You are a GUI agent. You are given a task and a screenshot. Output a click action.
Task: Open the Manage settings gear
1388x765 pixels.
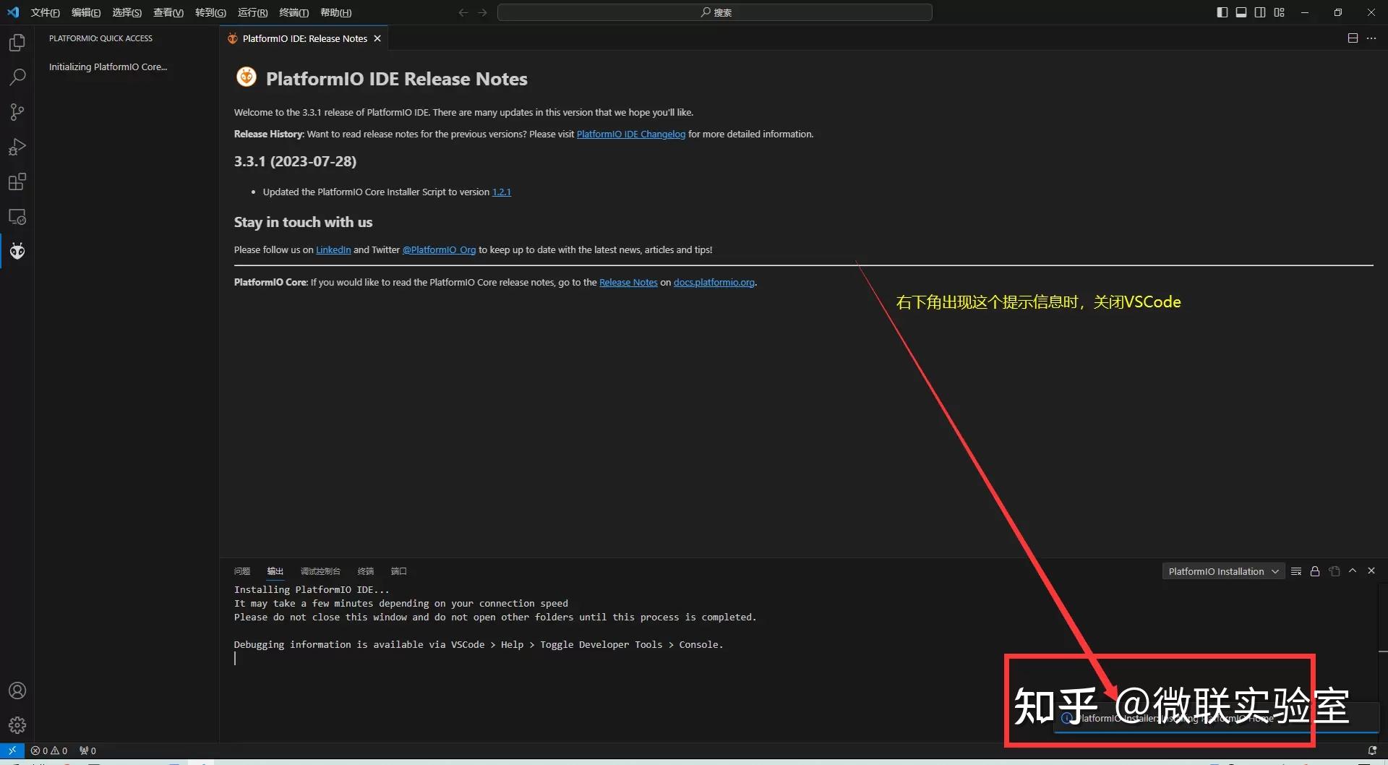[x=17, y=725]
